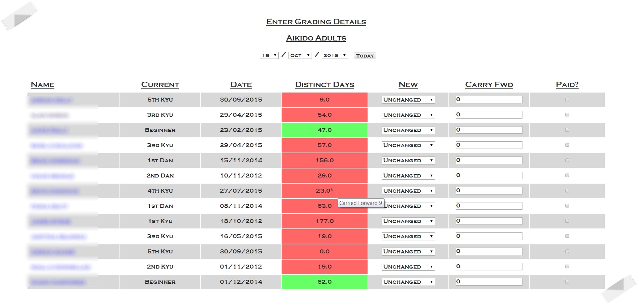
Task: Open the student name link in 4th Kyu row
Action: (x=55, y=191)
